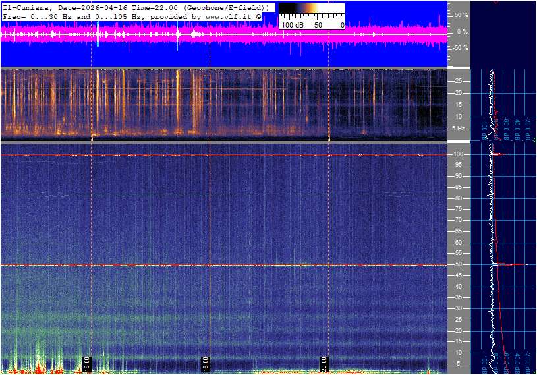Click the 20:00 time marker label
The image size is (537, 375).
pos(324,363)
